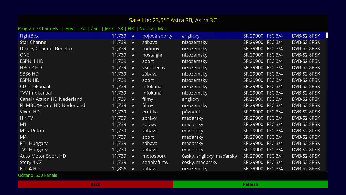Click the 'Norma' column header

[x=147, y=28]
